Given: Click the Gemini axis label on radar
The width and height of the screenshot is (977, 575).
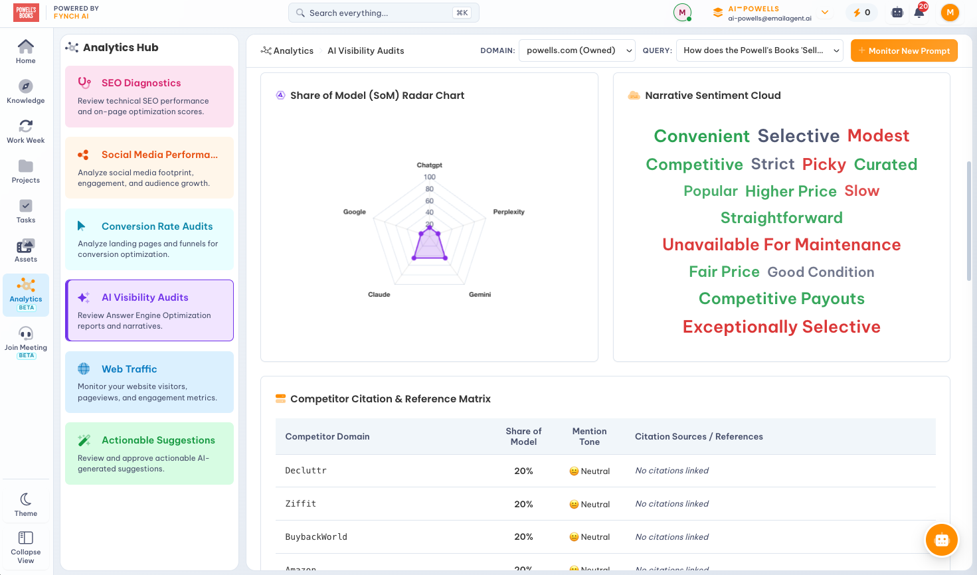Looking at the screenshot, I should click(480, 294).
